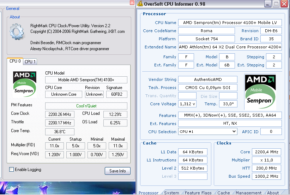
Task: Click the Clocks Core value 2200,4 MHz
Action: point(266,152)
